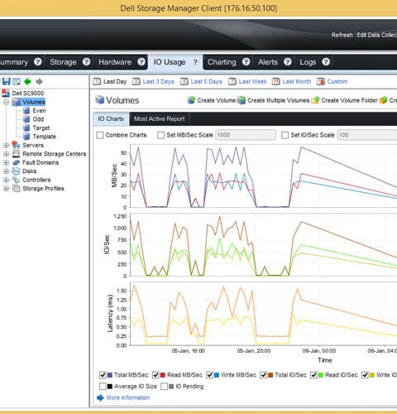Expand the Disks tree node

tap(6, 171)
